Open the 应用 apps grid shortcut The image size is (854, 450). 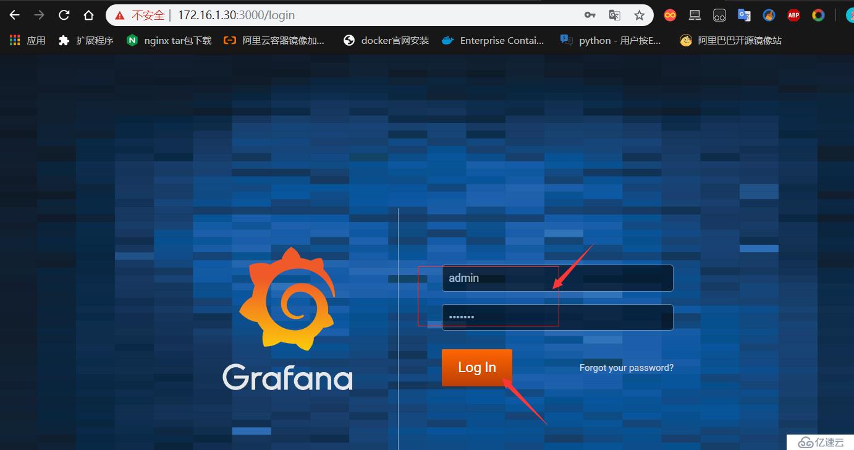28,40
